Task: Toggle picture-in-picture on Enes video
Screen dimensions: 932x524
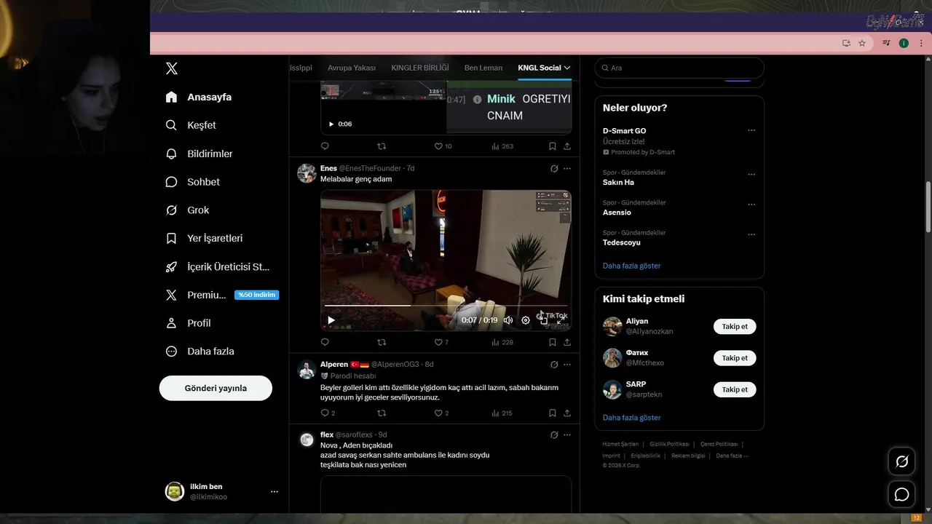Action: (544, 320)
